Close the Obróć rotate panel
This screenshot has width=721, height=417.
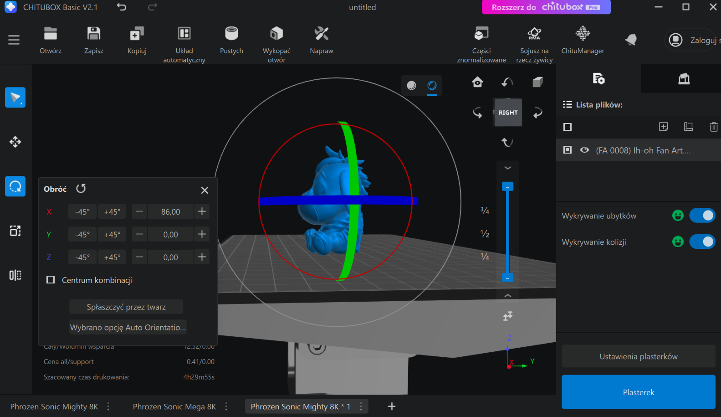click(x=205, y=190)
